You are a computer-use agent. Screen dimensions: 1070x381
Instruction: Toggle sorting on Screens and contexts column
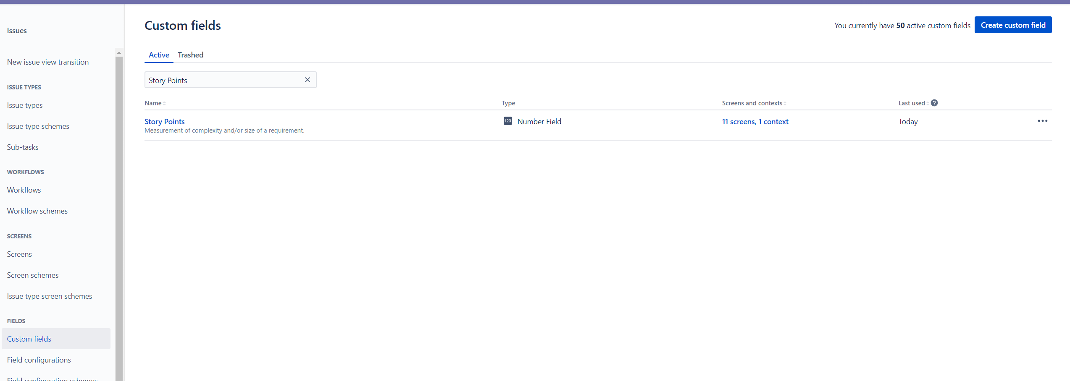click(753, 103)
